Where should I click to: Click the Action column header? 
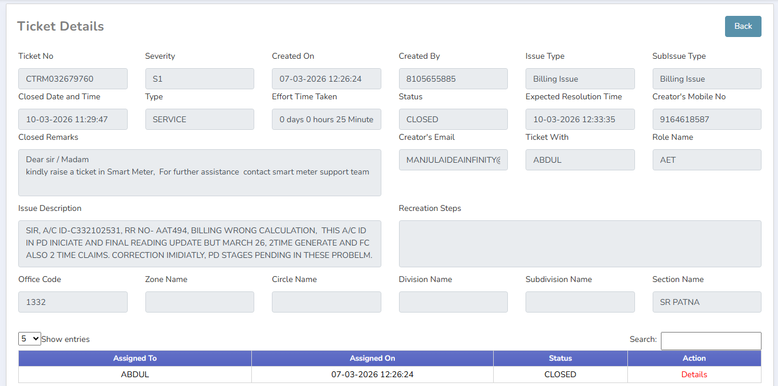(x=694, y=358)
